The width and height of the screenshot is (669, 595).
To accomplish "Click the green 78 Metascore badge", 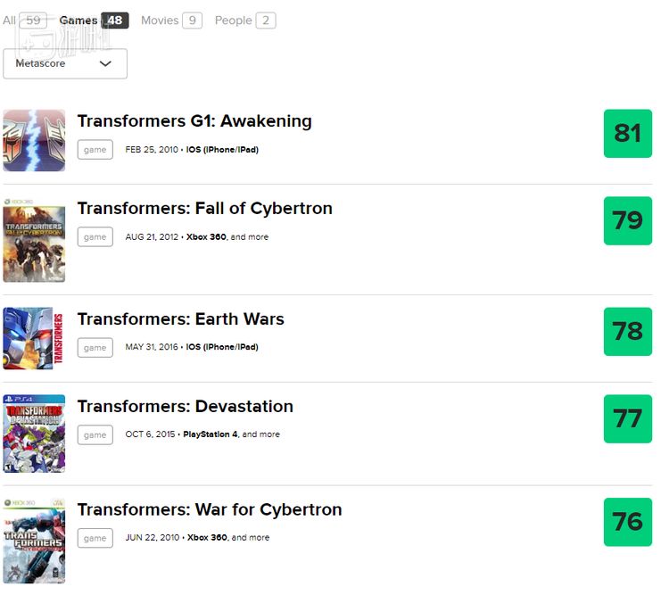I will [x=628, y=332].
